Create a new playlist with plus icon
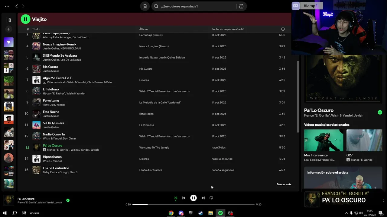Screen dimensions: 387x217 point(8,29)
